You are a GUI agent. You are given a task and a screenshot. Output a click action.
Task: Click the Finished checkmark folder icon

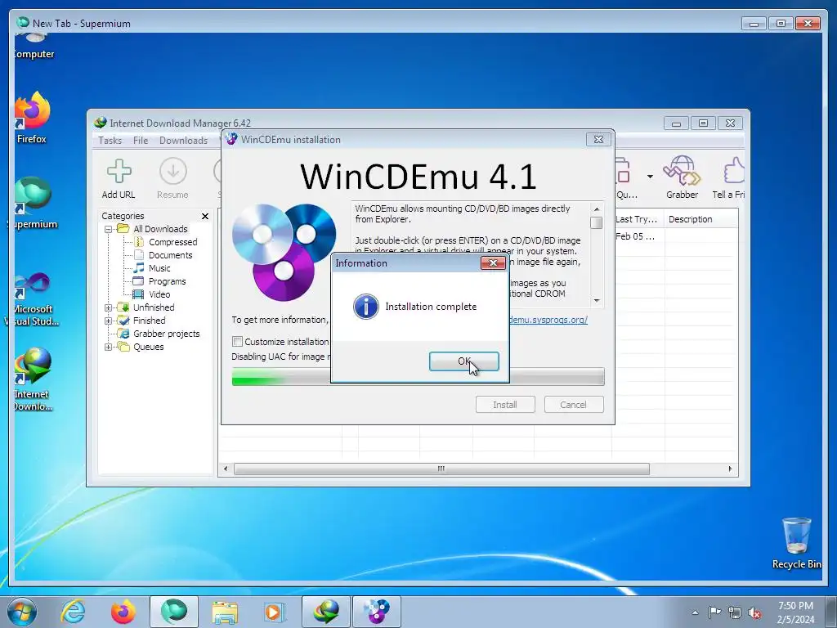[123, 321]
